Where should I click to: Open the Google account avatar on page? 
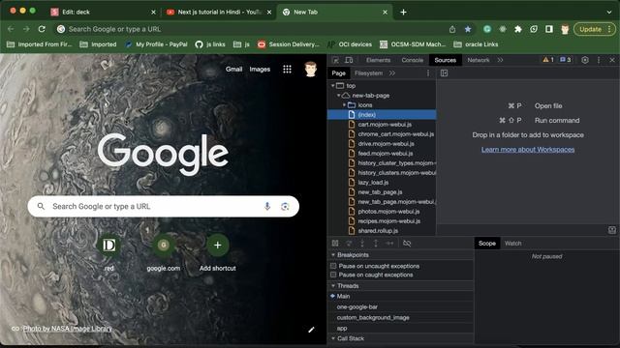point(310,69)
